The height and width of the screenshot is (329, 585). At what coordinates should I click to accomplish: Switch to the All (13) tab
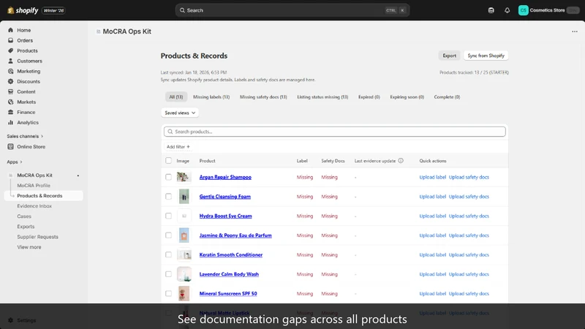[176, 97]
